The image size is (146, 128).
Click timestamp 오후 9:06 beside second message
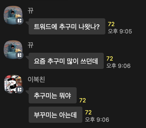(x=118, y=66)
